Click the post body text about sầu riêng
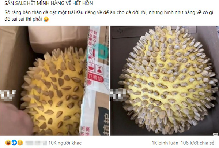 coord(109,15)
